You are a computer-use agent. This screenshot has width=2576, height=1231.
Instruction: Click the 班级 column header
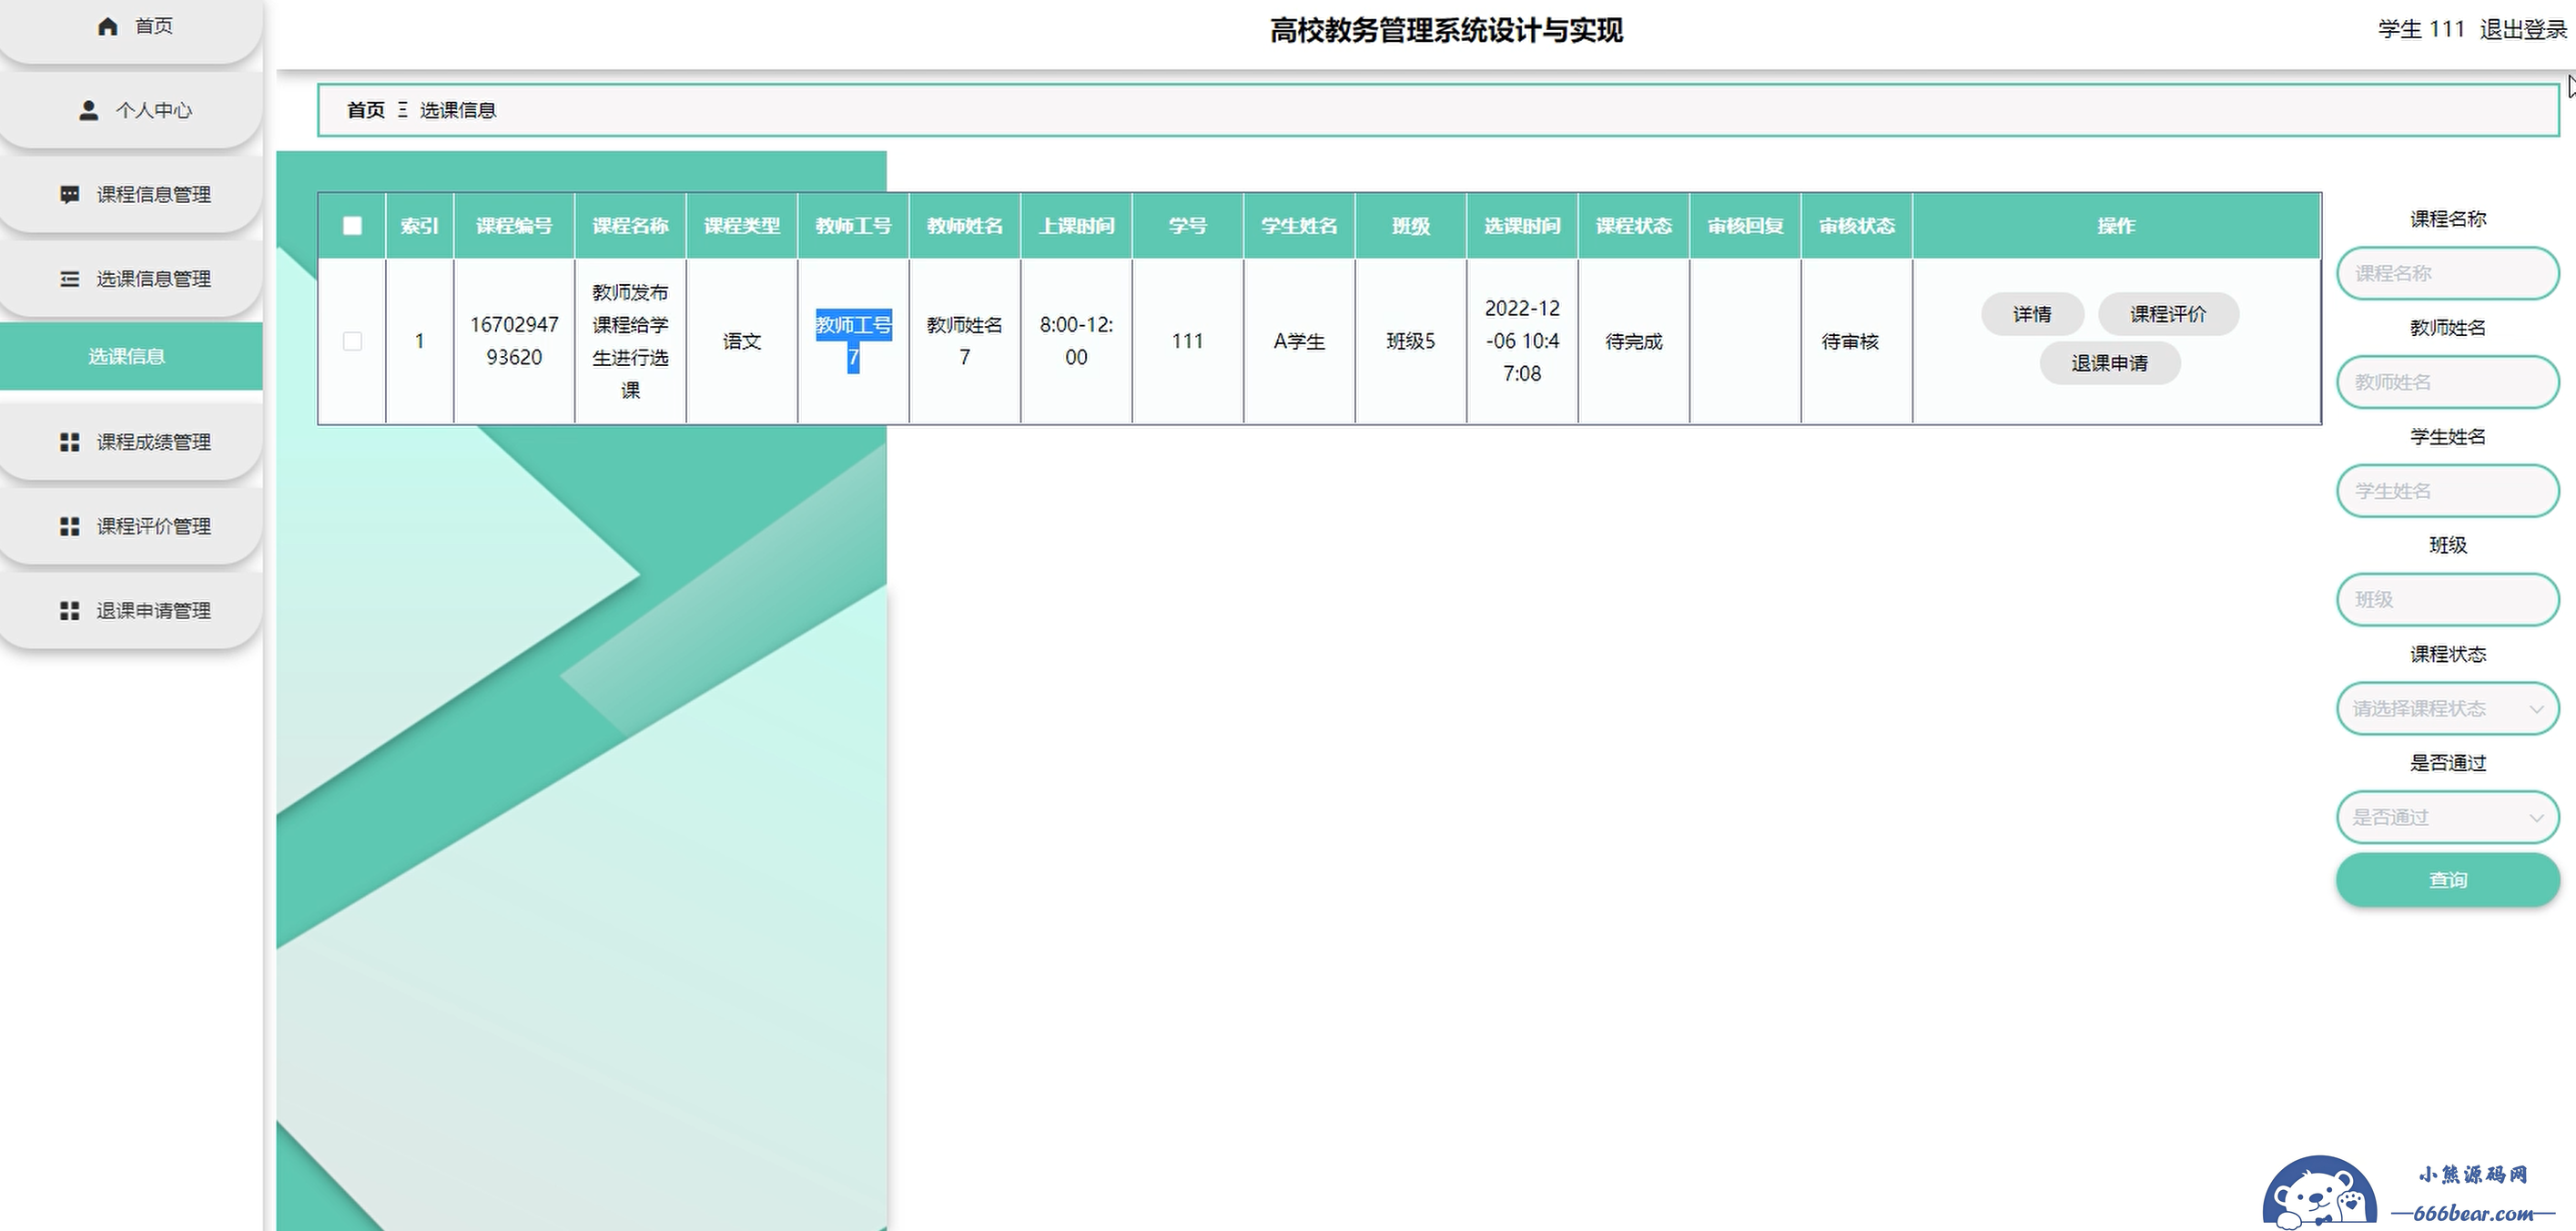point(1411,226)
